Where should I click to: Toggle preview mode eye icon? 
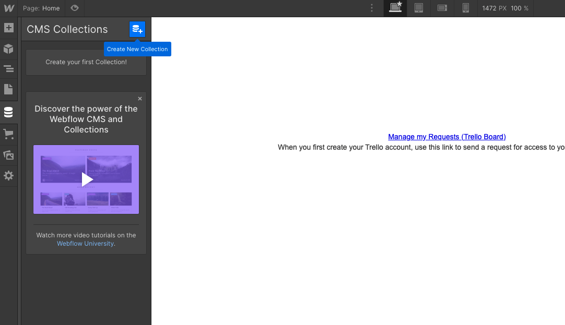coord(75,8)
